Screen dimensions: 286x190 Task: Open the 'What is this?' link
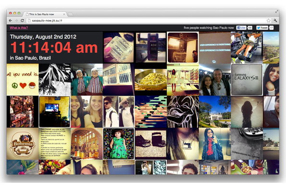(19, 28)
